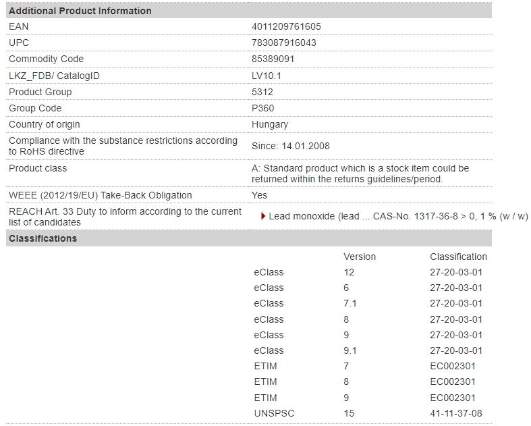Image resolution: width=531 pixels, height=426 pixels.
Task: Select the EAN number 4011209761605
Action: (x=286, y=26)
